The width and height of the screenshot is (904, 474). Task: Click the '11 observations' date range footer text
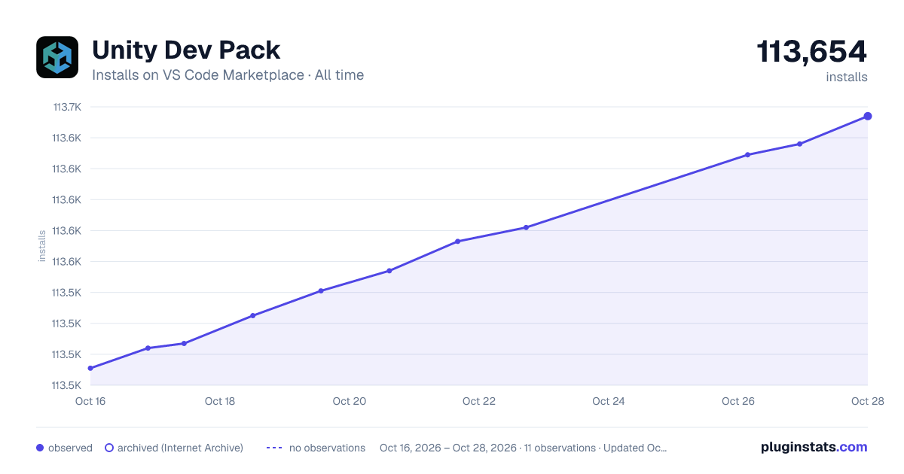[524, 448]
